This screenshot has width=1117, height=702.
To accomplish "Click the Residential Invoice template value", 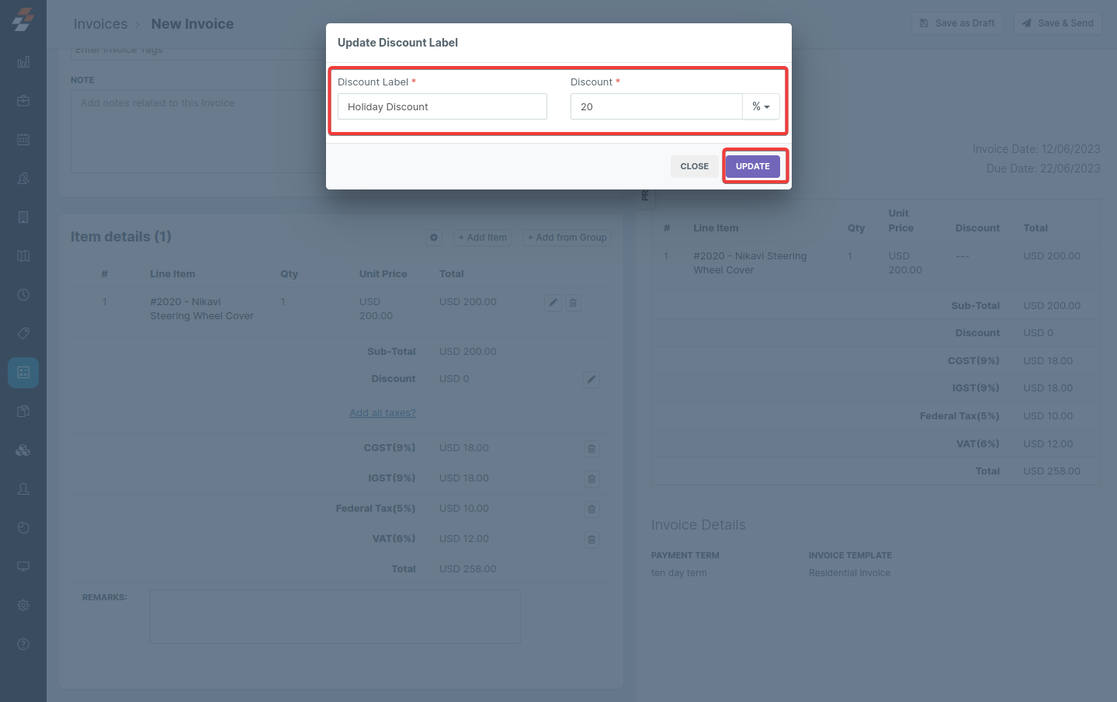I will pyautogui.click(x=850, y=573).
